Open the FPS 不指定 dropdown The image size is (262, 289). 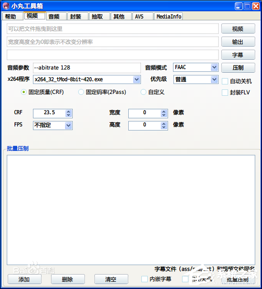tap(68, 126)
